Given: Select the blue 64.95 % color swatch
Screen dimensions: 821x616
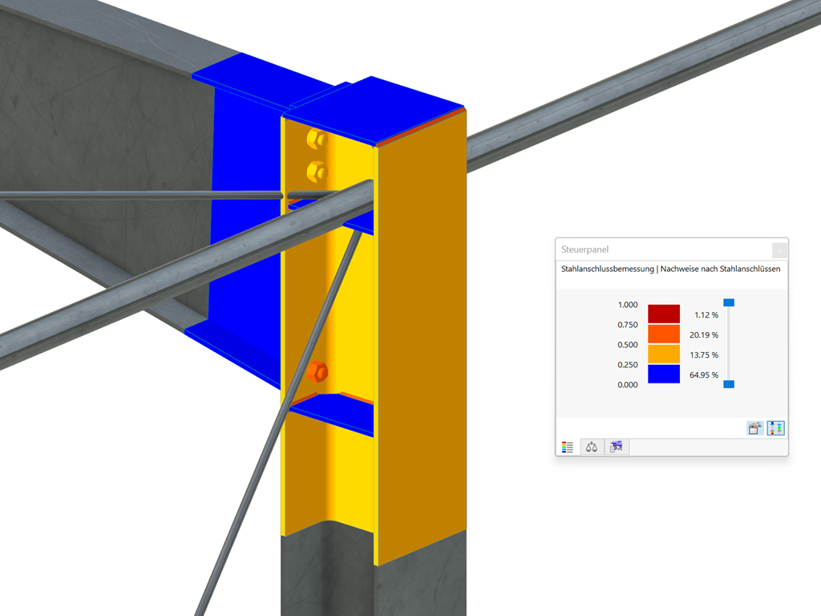Looking at the screenshot, I should click(664, 374).
